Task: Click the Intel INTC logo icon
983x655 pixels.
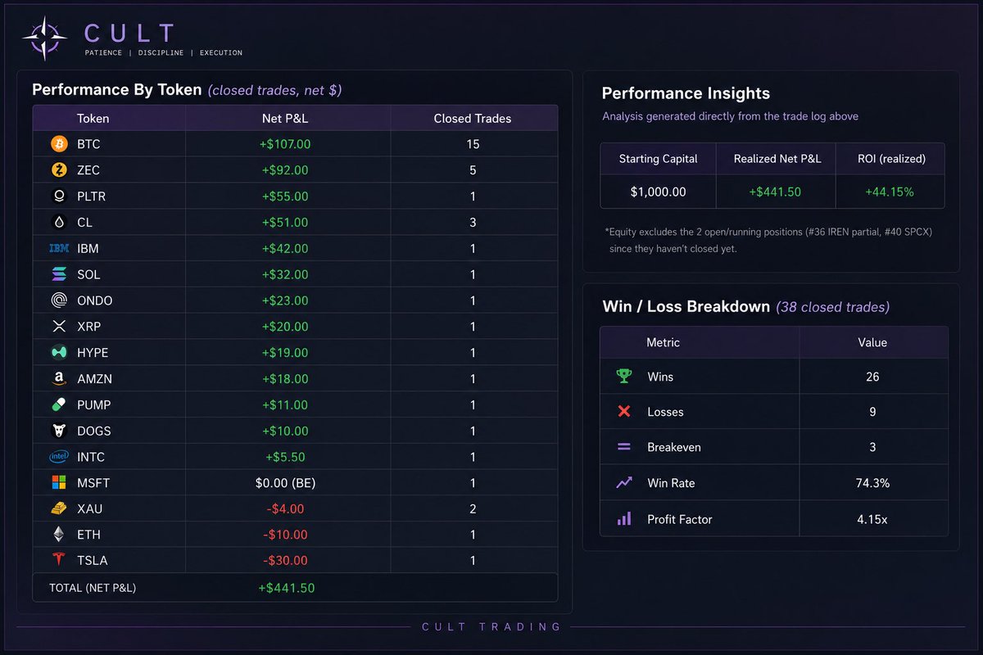Action: tap(59, 457)
